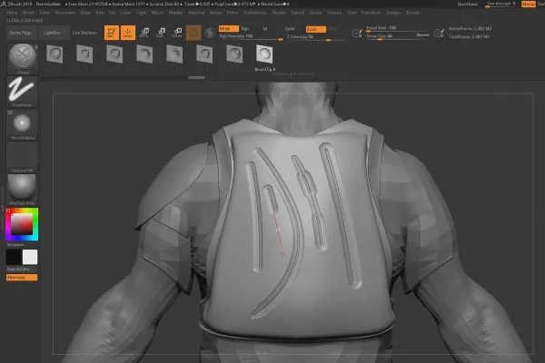Open the BrushAlpha alpha selector
This screenshot has width=545, height=363.
pyautogui.click(x=22, y=125)
